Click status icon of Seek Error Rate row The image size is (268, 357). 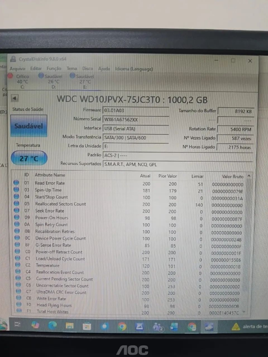coord(17,210)
